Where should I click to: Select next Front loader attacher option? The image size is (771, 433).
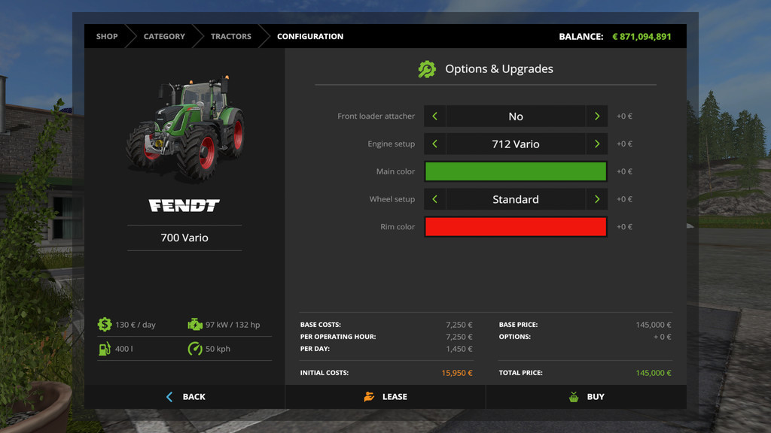click(x=597, y=117)
